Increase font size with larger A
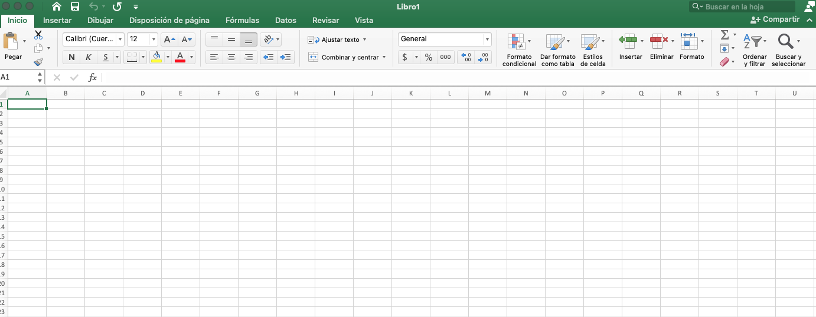Image resolution: width=816 pixels, height=317 pixels. click(x=169, y=39)
